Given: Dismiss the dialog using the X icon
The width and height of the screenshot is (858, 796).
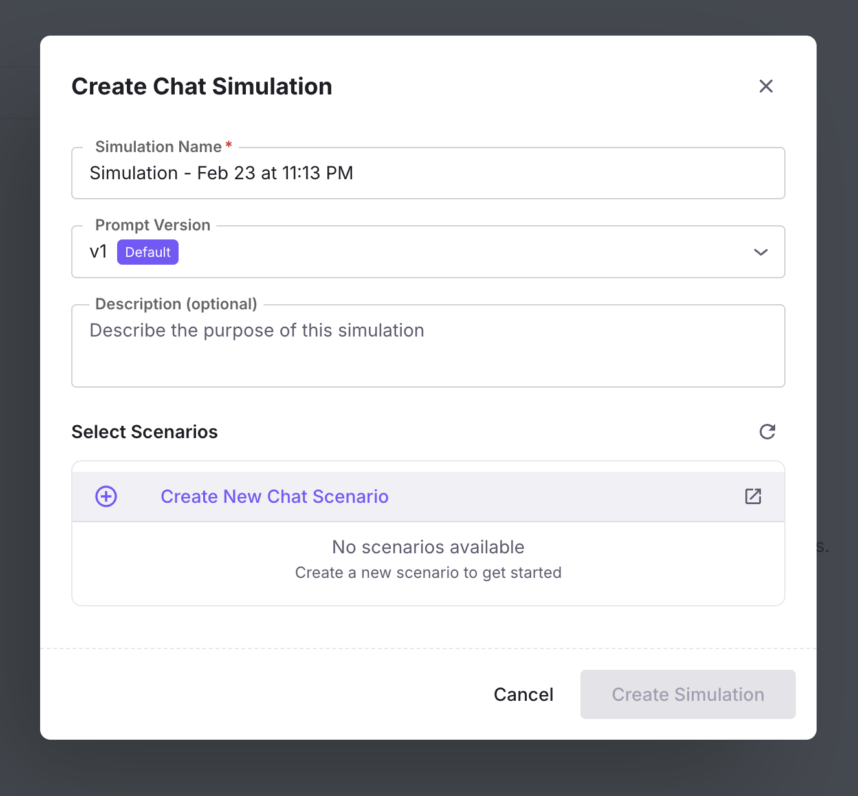Looking at the screenshot, I should coord(766,86).
